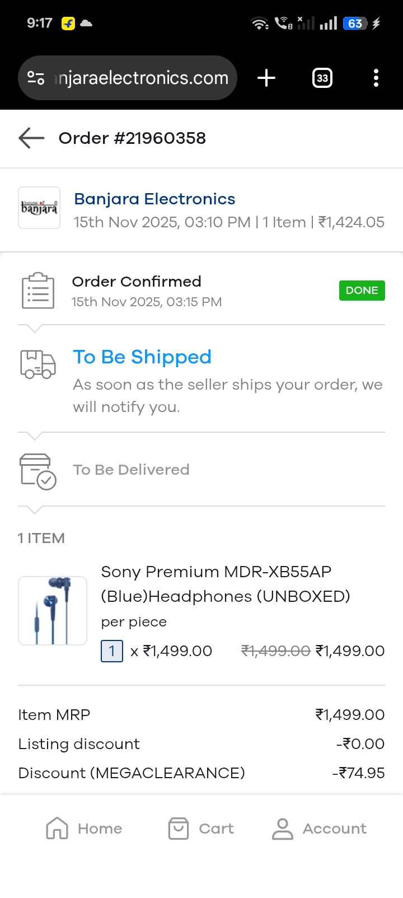This screenshot has width=403, height=898.
Task: Tap the site settings icon in address bar
Action: click(x=36, y=78)
